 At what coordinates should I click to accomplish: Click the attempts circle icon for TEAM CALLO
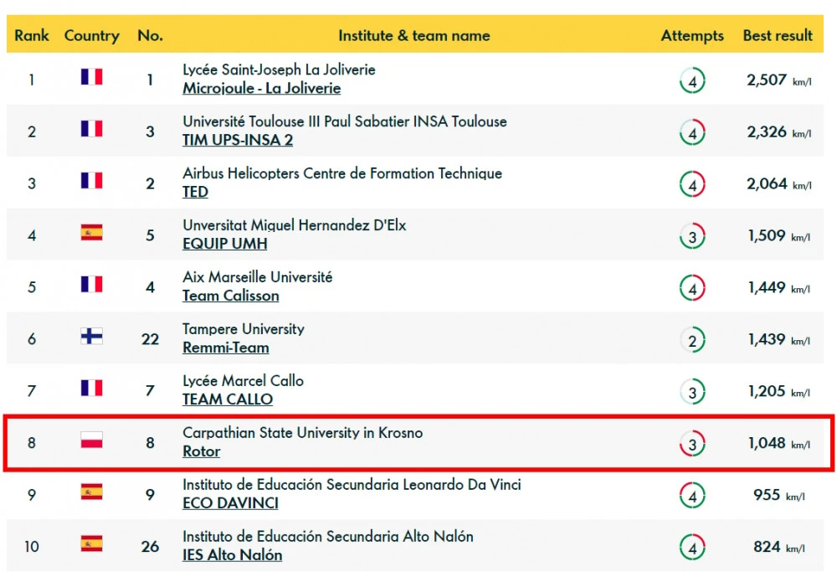[x=692, y=392]
